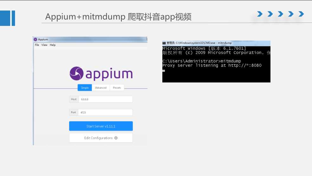Click the CMD.exe - mitmdump window title

point(199,43)
